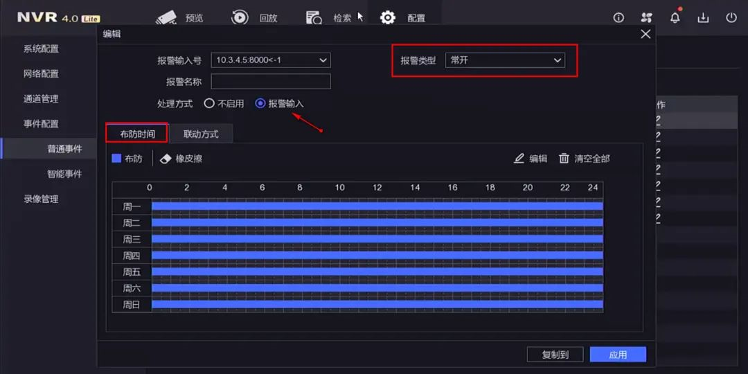
Task: Open the 检索 search icon
Action: 314,18
